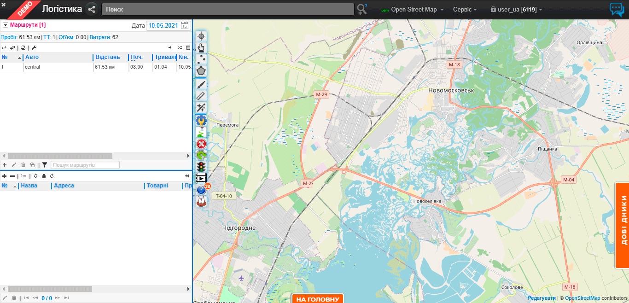Click the shopping cart icon in points toolbar
Viewport: 629px width, 303px height.
[x=23, y=176]
